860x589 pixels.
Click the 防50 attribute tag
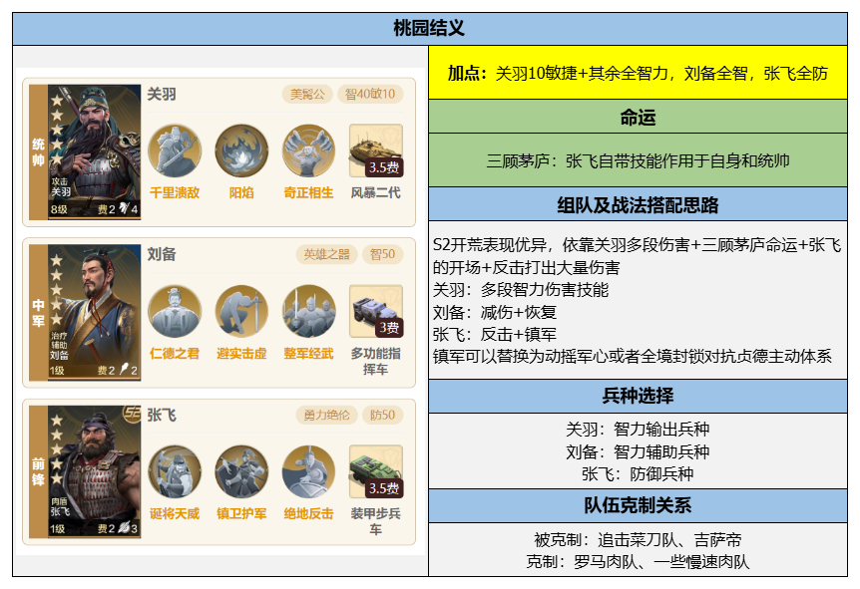click(382, 415)
